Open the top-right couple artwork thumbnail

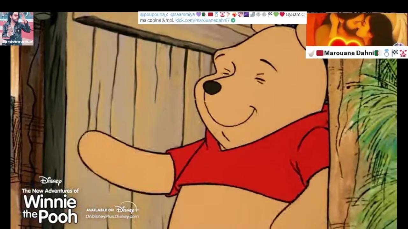point(357,30)
